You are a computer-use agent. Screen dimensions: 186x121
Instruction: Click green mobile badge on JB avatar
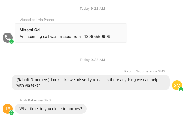click(11, 113)
